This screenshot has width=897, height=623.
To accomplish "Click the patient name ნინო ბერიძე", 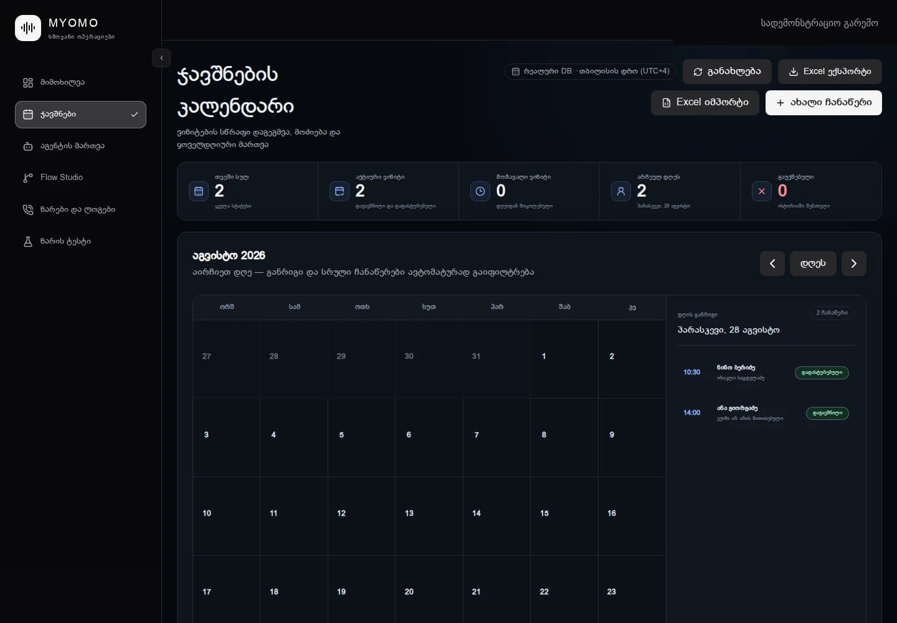I will [x=736, y=368].
